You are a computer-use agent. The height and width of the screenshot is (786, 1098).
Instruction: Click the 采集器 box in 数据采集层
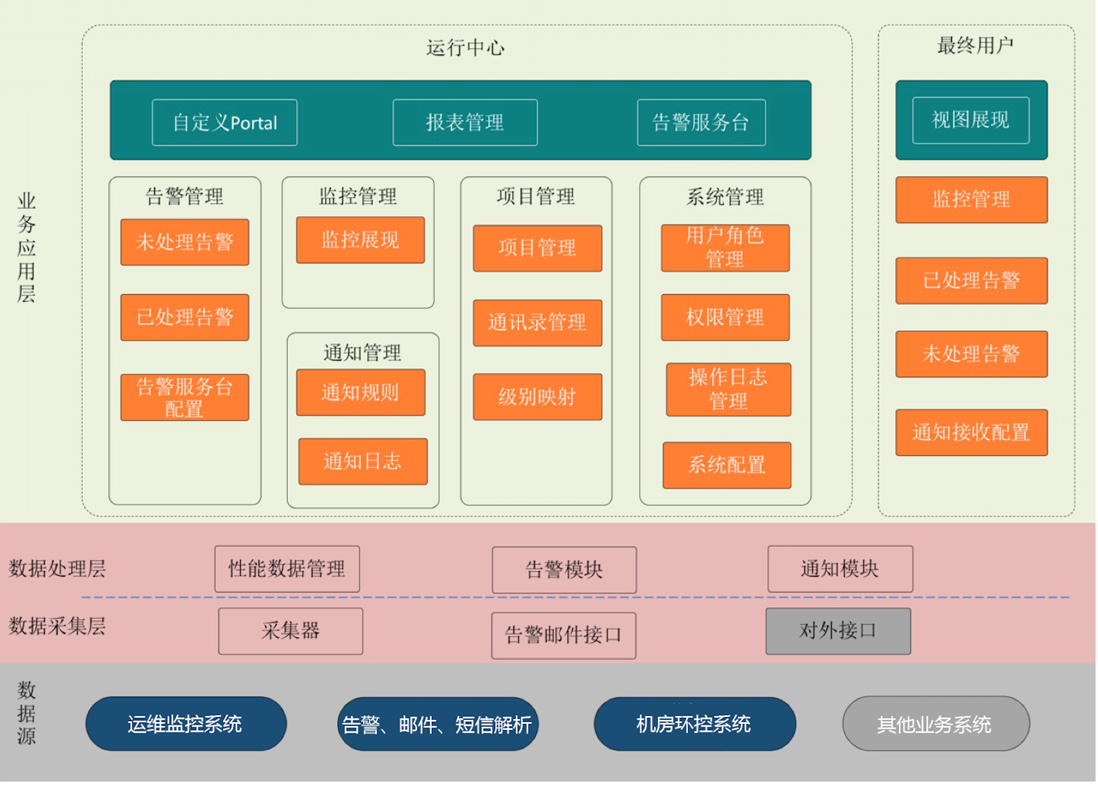click(x=290, y=631)
